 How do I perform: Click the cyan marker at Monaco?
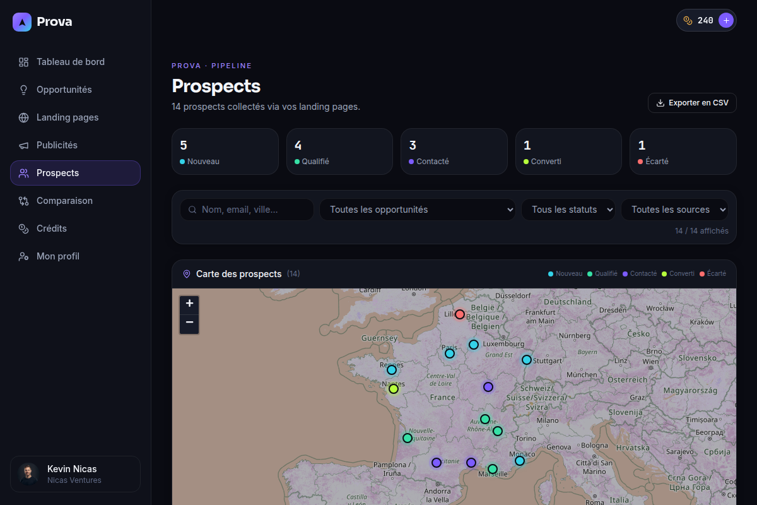[520, 461]
